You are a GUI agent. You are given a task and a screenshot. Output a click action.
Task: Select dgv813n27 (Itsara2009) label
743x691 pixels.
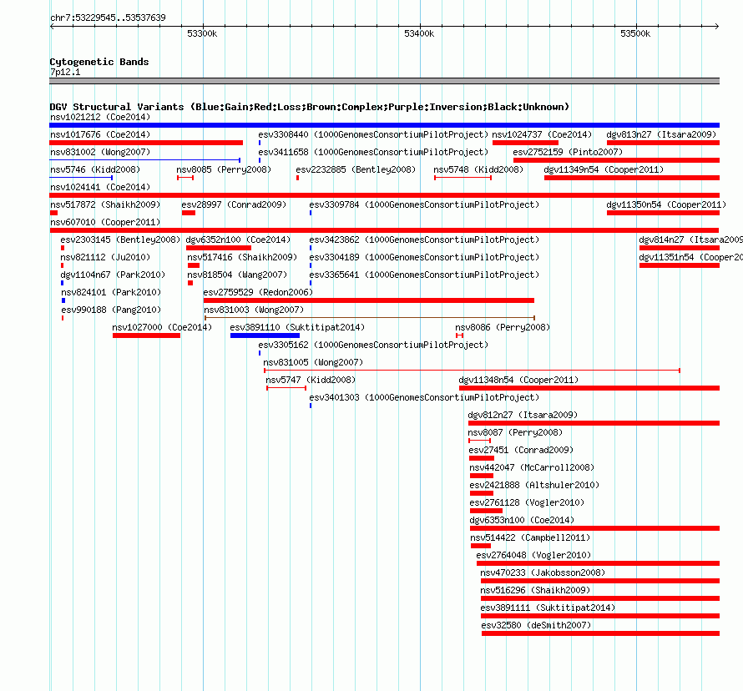(x=661, y=134)
